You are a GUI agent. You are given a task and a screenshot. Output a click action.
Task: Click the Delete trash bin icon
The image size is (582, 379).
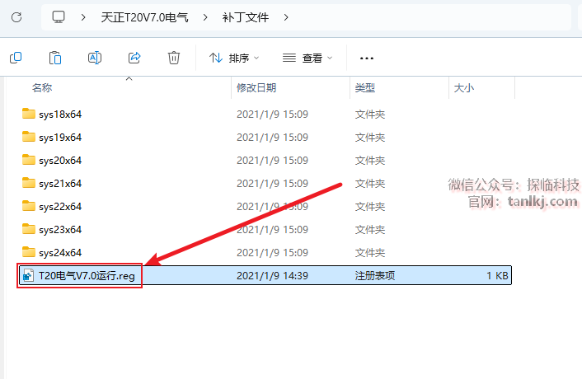(174, 58)
